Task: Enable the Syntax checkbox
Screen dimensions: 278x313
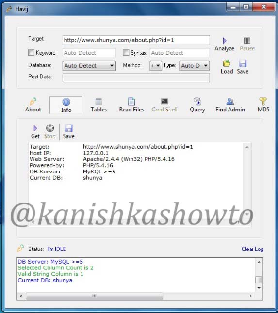Action: pos(126,53)
